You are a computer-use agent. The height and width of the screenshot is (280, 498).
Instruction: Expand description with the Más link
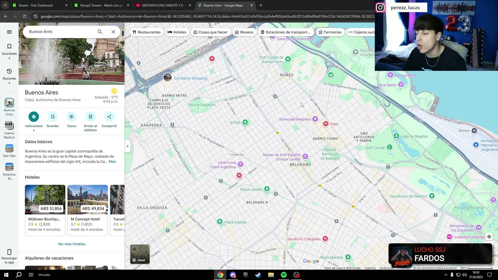tap(112, 161)
